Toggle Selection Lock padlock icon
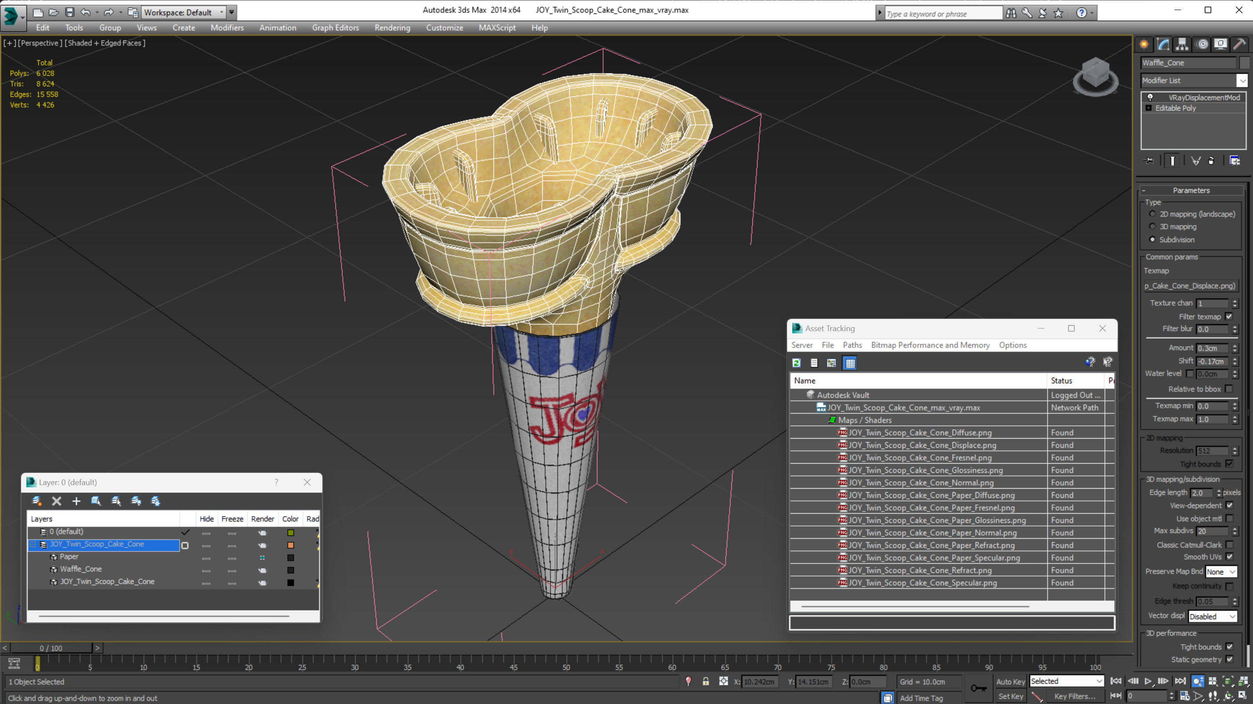1253x704 pixels. (x=705, y=682)
